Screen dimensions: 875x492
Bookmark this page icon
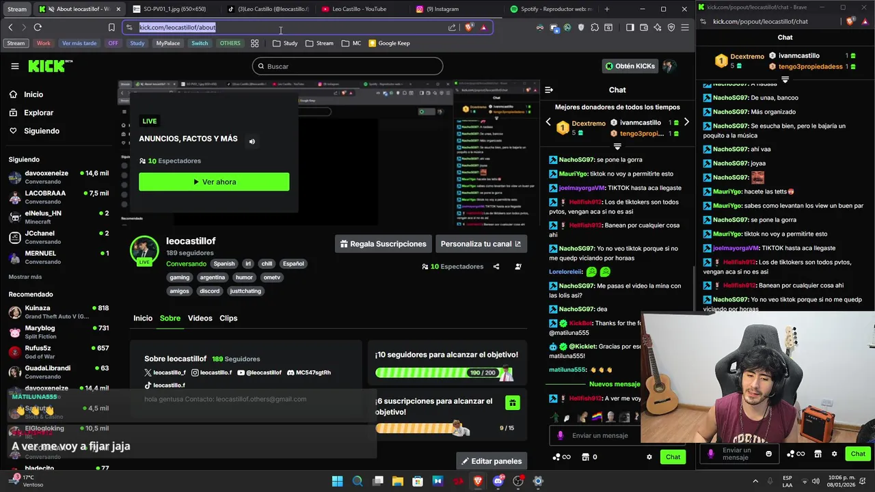click(111, 27)
